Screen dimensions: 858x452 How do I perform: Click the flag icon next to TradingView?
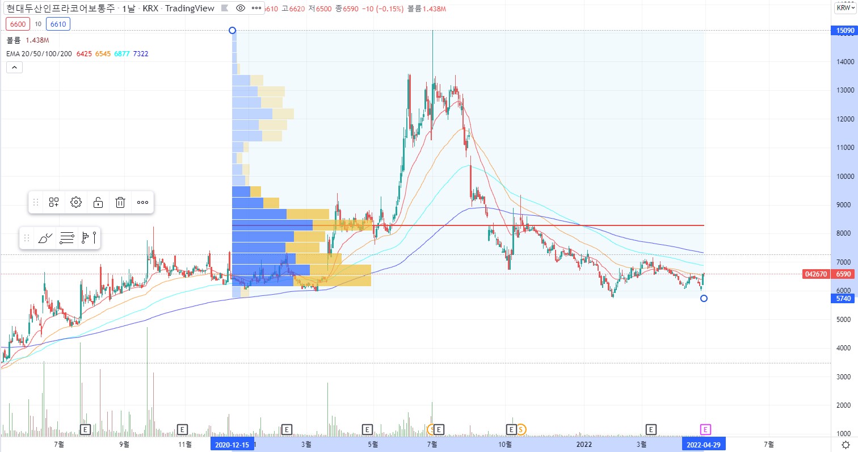coord(225,9)
